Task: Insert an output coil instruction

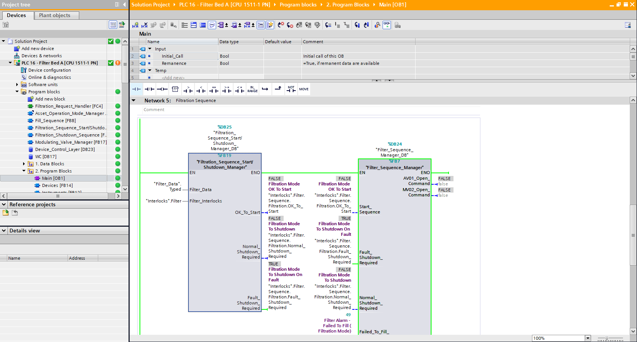Action: click(162, 89)
